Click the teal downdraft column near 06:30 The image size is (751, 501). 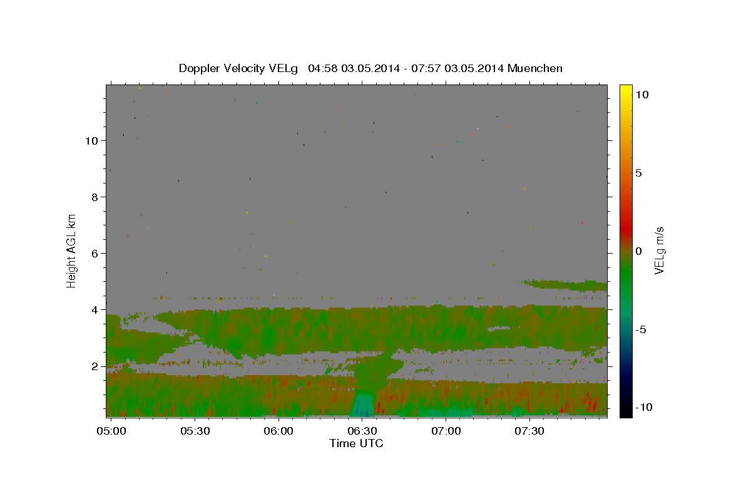[362, 403]
